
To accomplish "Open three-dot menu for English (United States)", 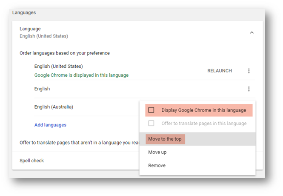I will [x=249, y=71].
